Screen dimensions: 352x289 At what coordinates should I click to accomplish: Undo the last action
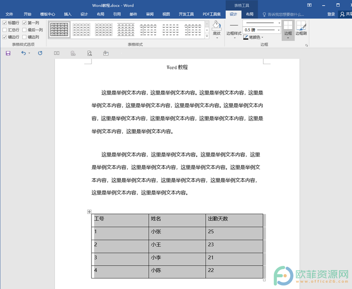click(x=23, y=53)
